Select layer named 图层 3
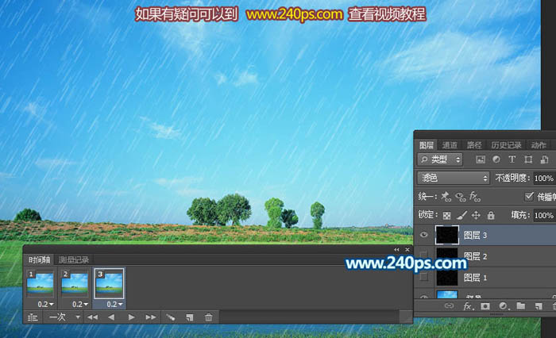556x338 pixels. [475, 236]
